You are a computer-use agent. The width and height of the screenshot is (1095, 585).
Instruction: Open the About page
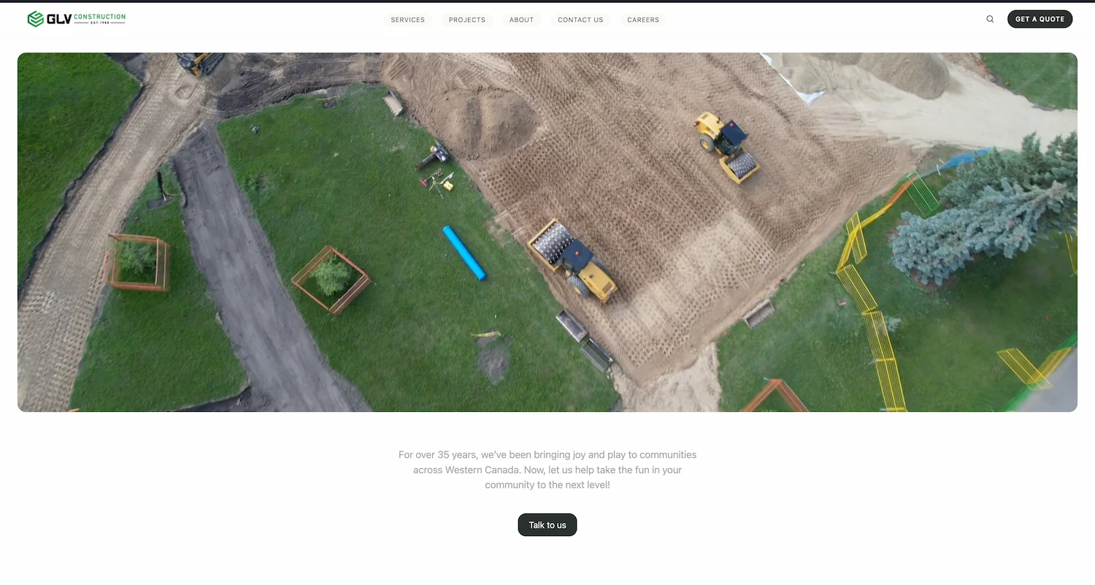521,20
